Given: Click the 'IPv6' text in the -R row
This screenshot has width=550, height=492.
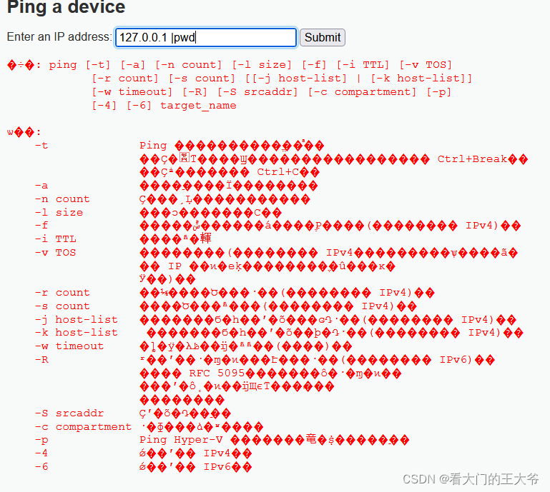Looking at the screenshot, I should point(456,360).
